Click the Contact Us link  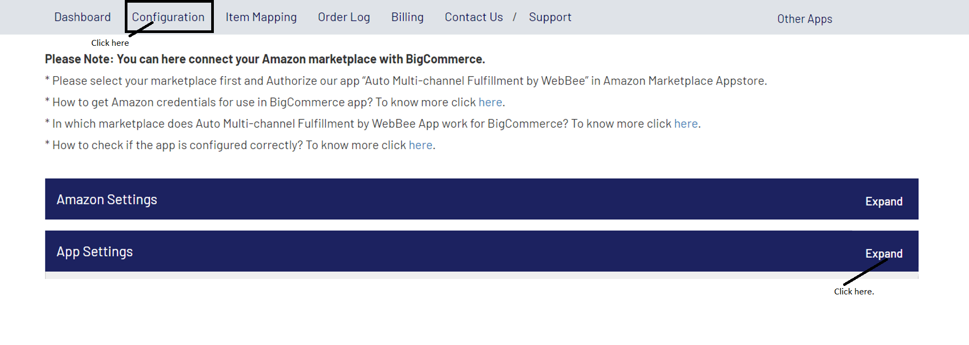[474, 17]
